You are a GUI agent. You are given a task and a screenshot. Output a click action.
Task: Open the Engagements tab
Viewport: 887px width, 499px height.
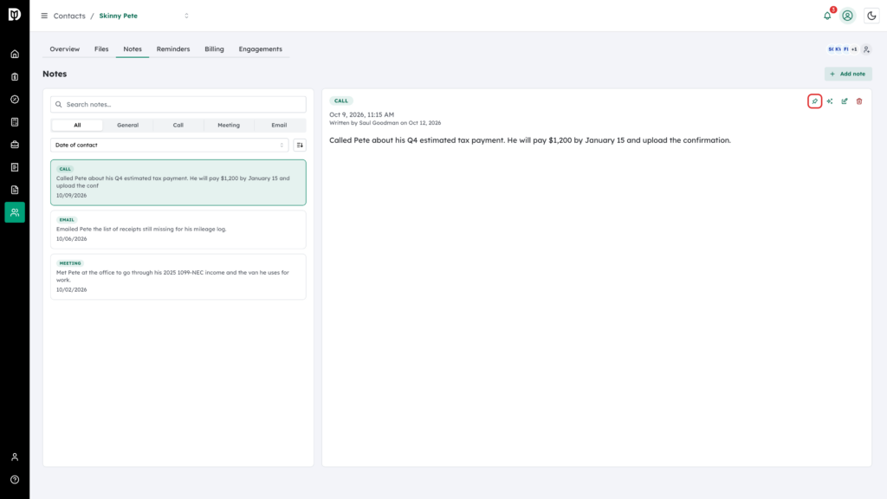[x=260, y=49]
